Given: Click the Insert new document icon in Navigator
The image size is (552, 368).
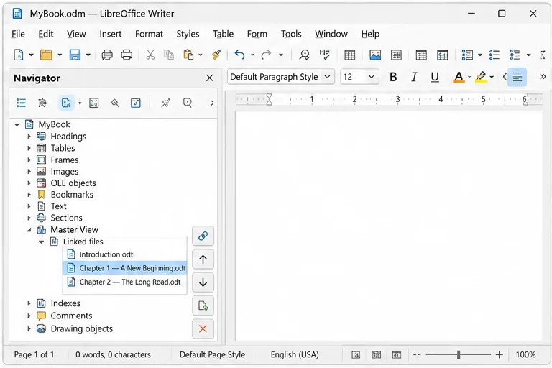Looking at the screenshot, I should [x=203, y=305].
